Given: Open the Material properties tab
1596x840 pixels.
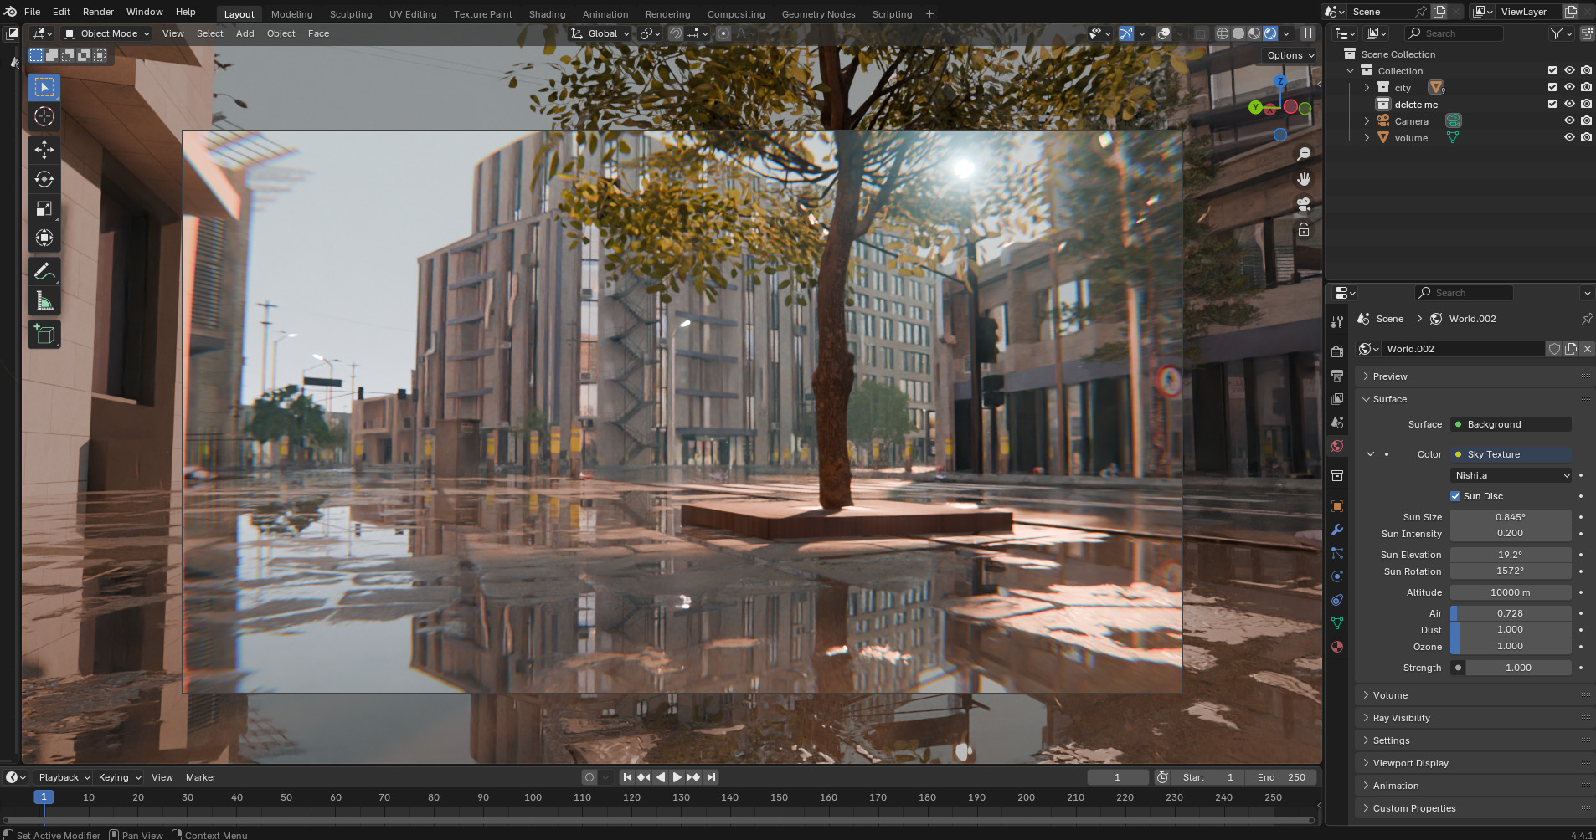Looking at the screenshot, I should point(1337,647).
